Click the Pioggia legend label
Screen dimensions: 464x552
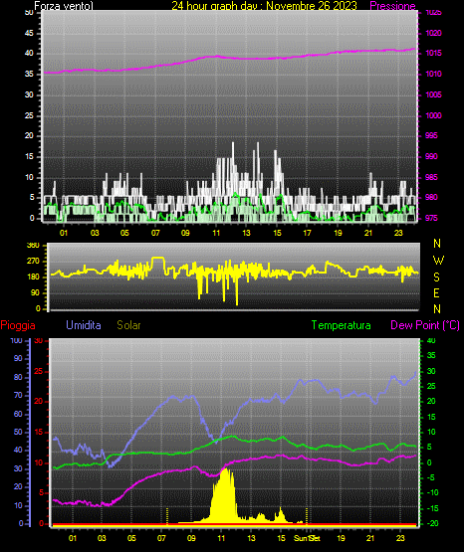[18, 325]
